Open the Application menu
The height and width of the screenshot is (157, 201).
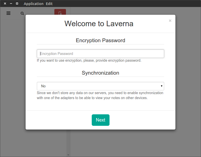33,4
